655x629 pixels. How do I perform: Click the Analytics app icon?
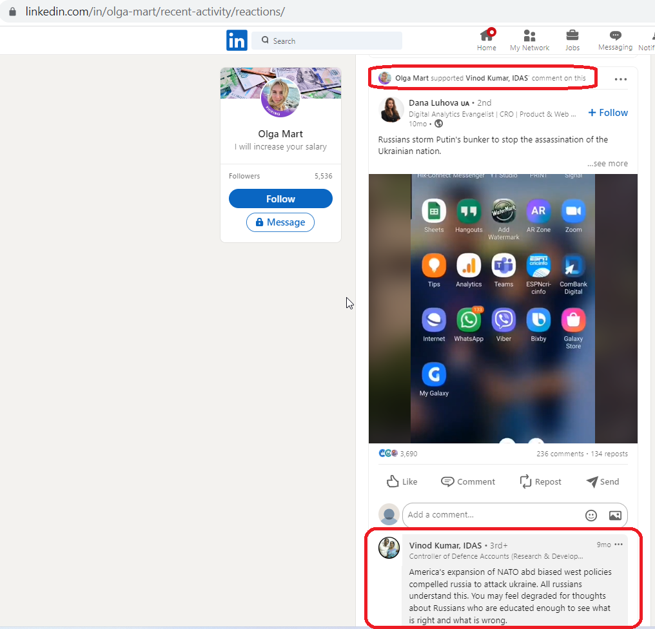(469, 266)
